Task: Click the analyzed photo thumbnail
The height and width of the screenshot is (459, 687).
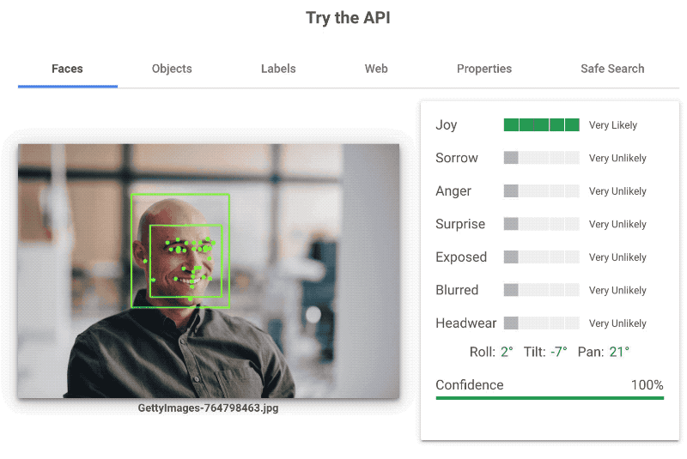Action: [x=209, y=271]
